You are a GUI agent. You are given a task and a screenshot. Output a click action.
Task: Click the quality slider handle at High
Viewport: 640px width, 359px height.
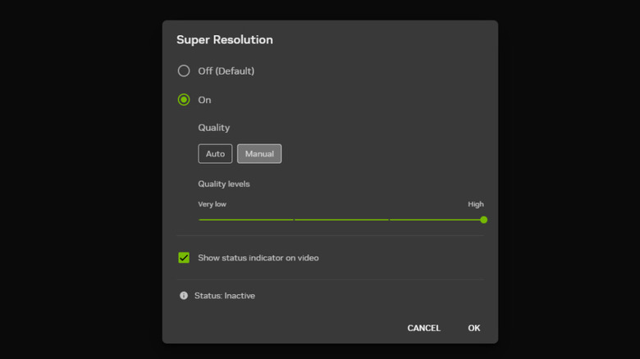pos(484,220)
